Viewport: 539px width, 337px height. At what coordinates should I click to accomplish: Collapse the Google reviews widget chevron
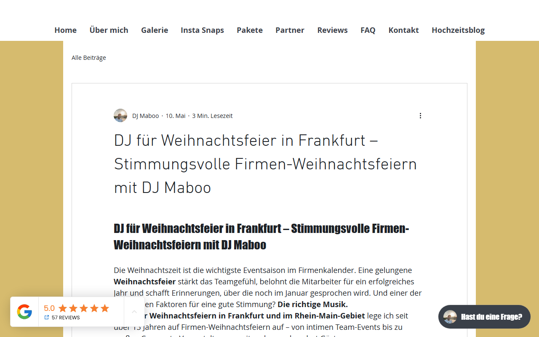(134, 312)
